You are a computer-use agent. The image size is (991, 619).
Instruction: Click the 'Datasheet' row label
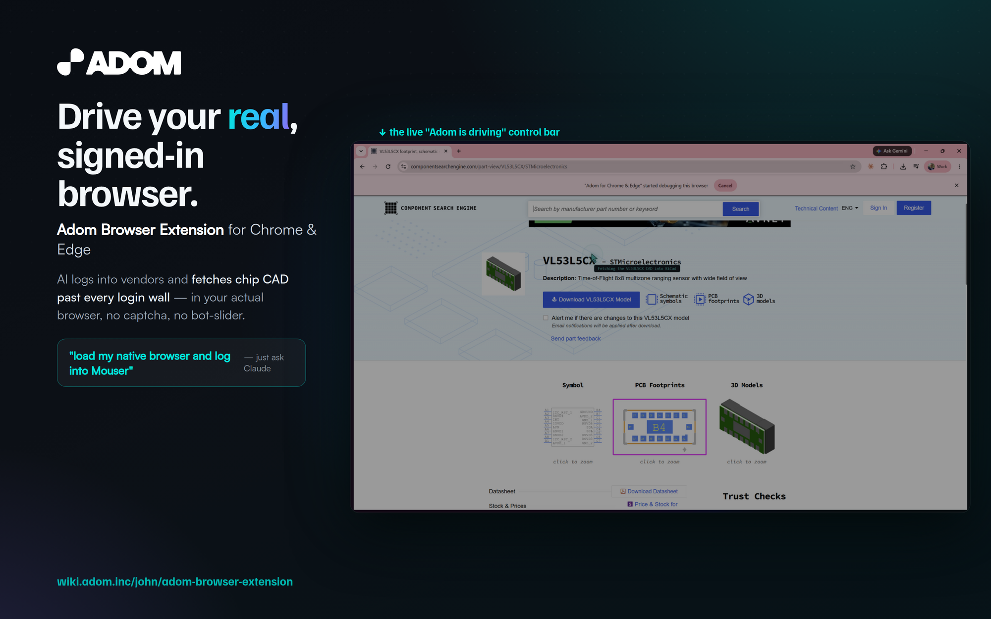(502, 491)
